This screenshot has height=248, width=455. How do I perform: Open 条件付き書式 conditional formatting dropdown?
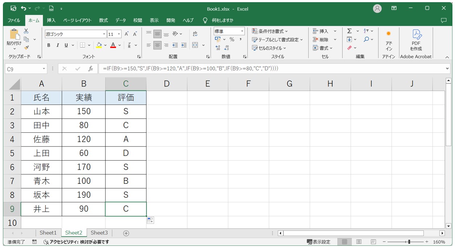270,31
